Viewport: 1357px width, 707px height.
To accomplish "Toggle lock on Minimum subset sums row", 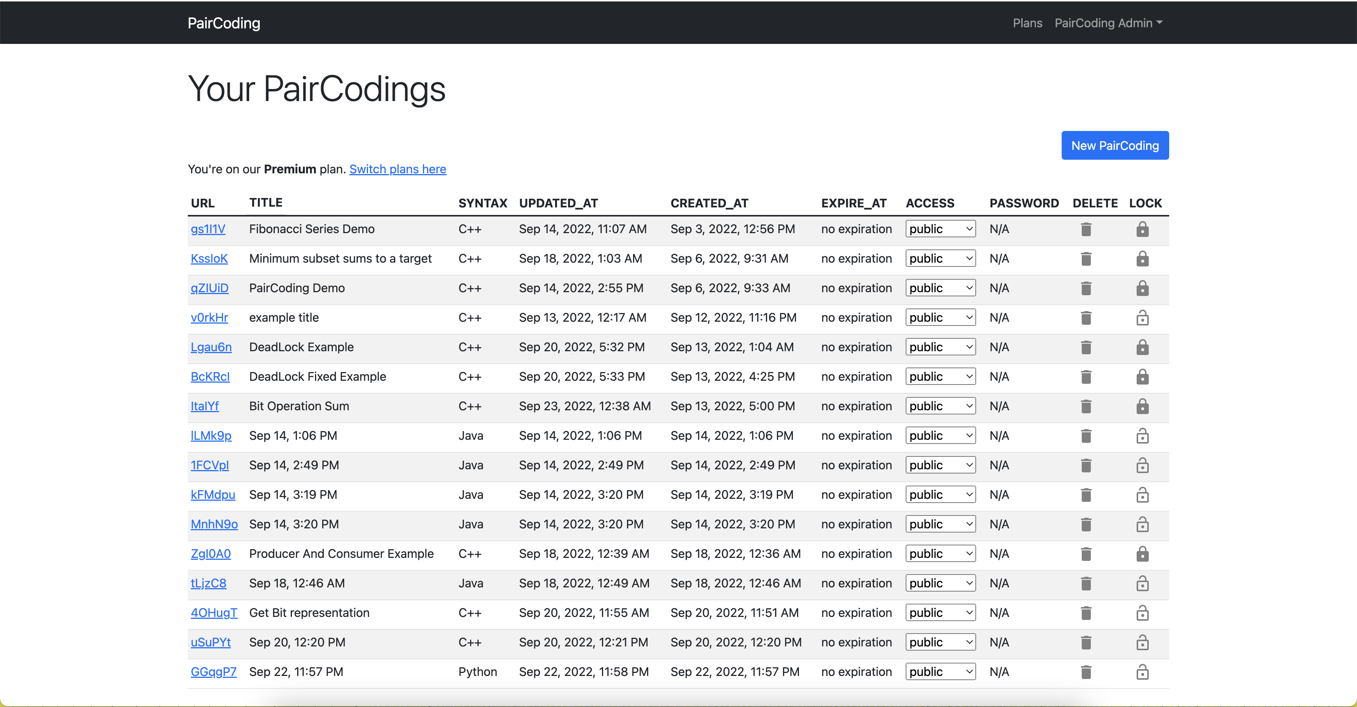I will pos(1142,259).
